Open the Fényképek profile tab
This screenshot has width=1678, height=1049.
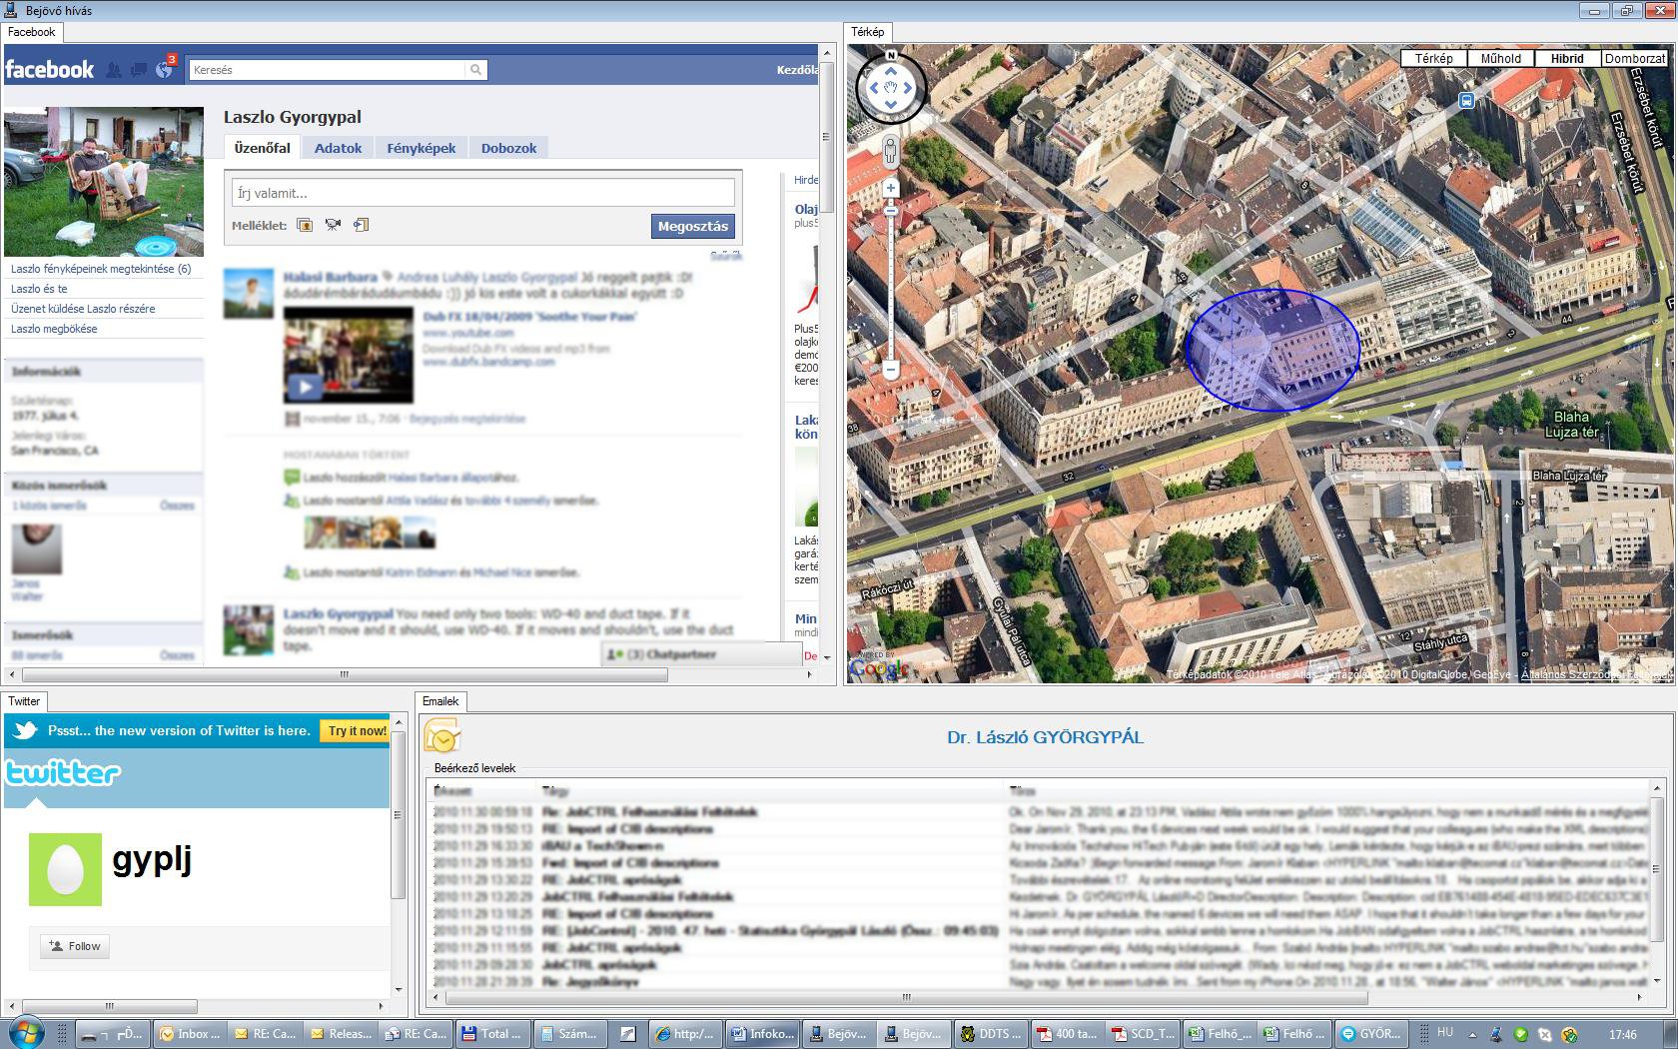(420, 148)
